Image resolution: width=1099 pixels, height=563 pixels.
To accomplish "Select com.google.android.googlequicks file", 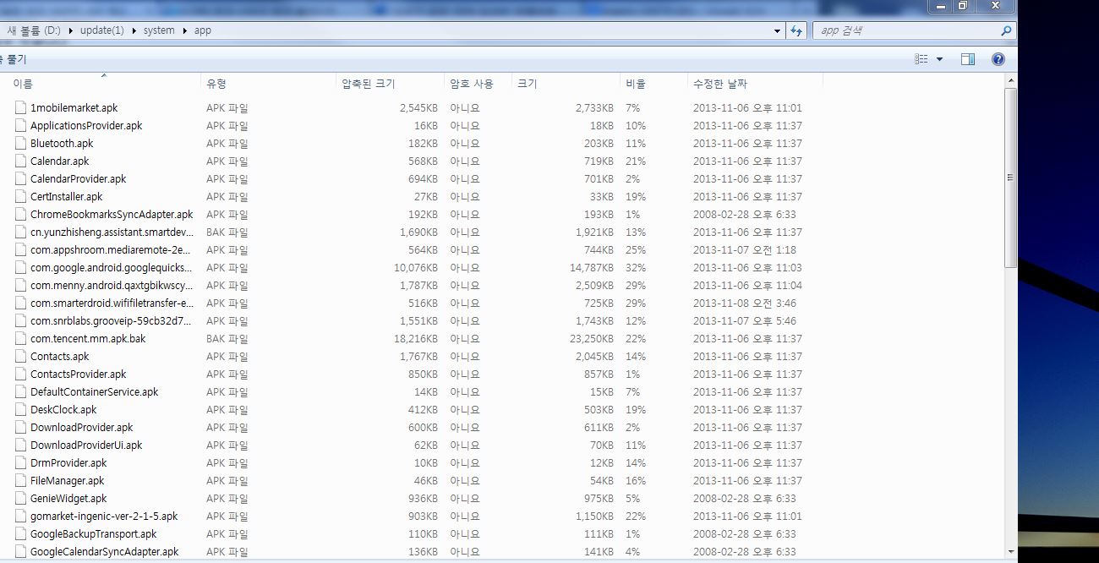I will pos(112,268).
